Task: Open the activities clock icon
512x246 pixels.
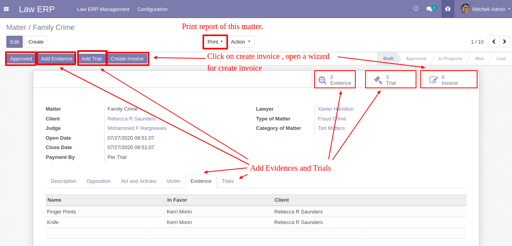Action: (x=416, y=9)
